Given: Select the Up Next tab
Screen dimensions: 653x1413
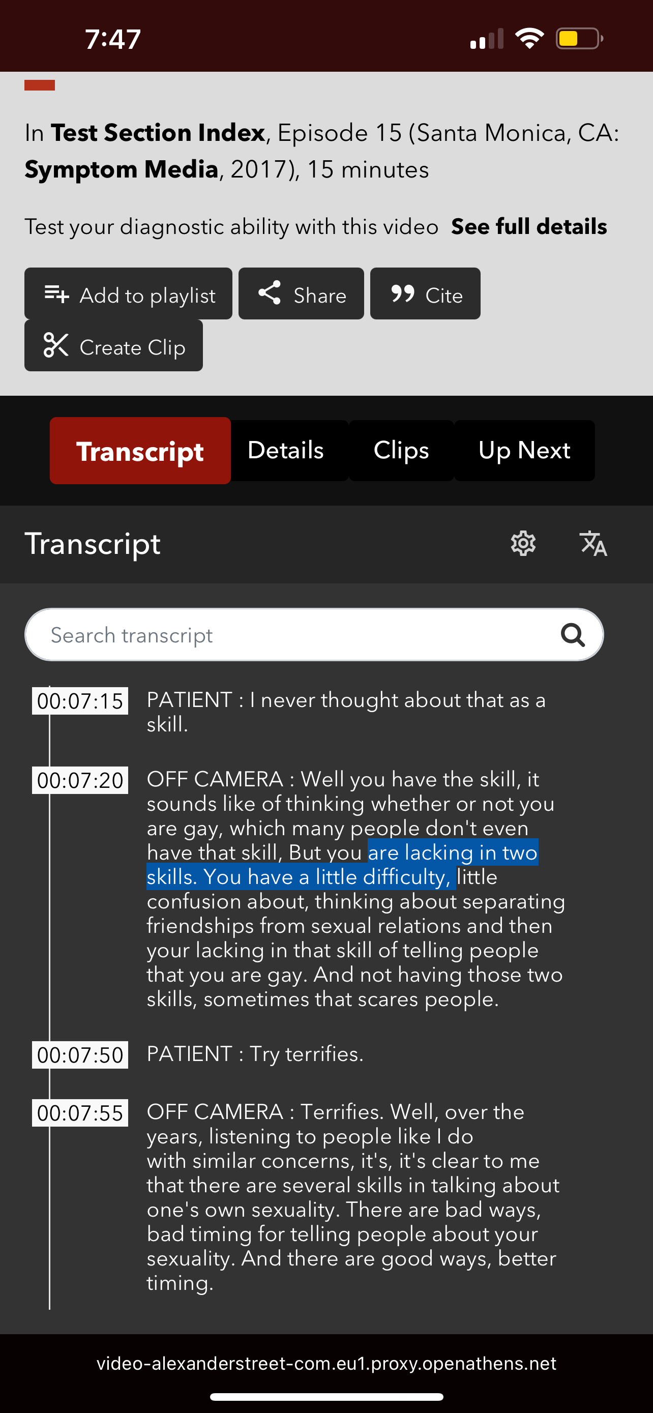Looking at the screenshot, I should [524, 450].
